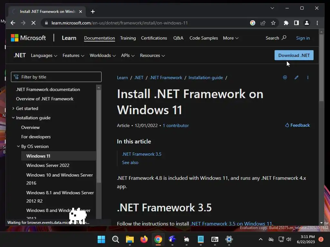Close the Install .NET Framework tab
Viewport: 330px width, 247px height.
point(80,12)
